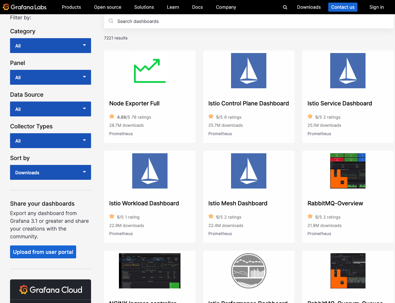Click the Sign in link
This screenshot has width=395, height=303.
tap(377, 7)
